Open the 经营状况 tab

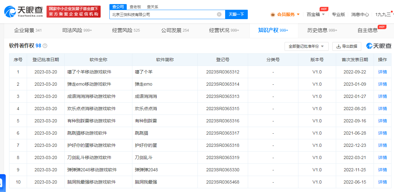pyautogui.click(x=224, y=30)
